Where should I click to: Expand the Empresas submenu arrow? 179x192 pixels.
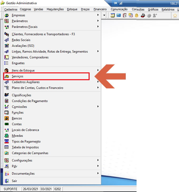pos(98,15)
